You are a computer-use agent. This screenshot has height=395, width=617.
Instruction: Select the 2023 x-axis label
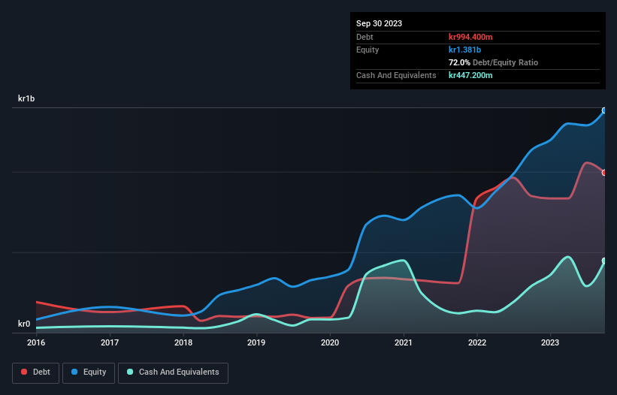(550, 342)
